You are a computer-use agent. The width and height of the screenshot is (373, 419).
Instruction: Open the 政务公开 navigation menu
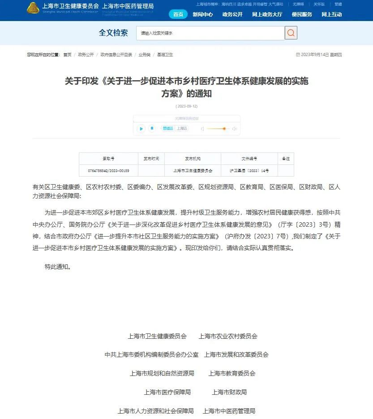232,14
